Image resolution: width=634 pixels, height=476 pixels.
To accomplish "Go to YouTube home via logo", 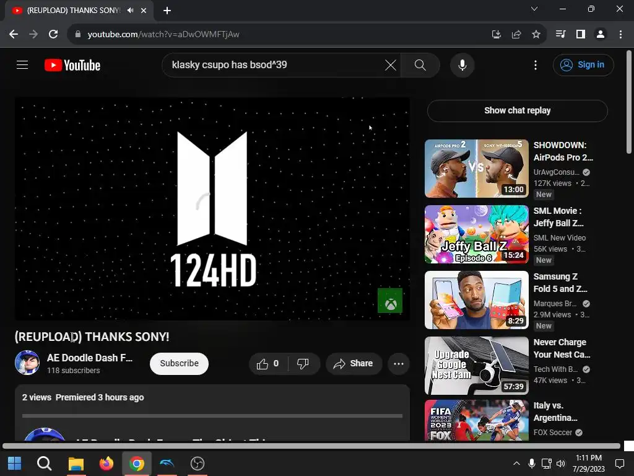I will [x=72, y=65].
